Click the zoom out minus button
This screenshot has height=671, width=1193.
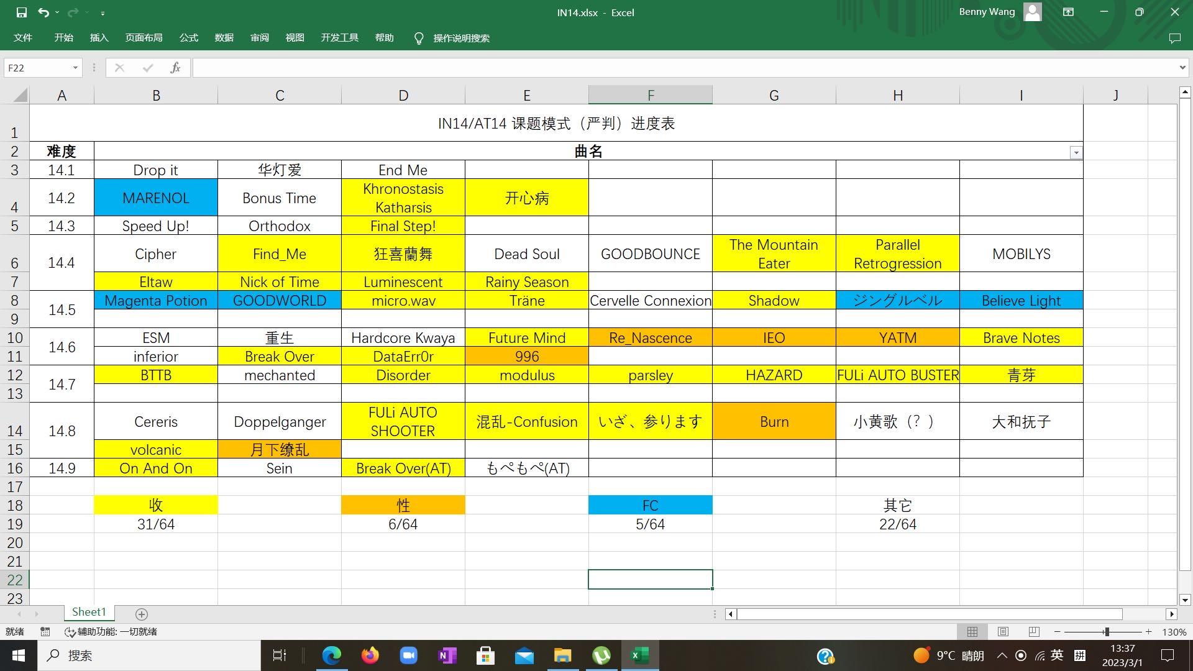point(1057,632)
